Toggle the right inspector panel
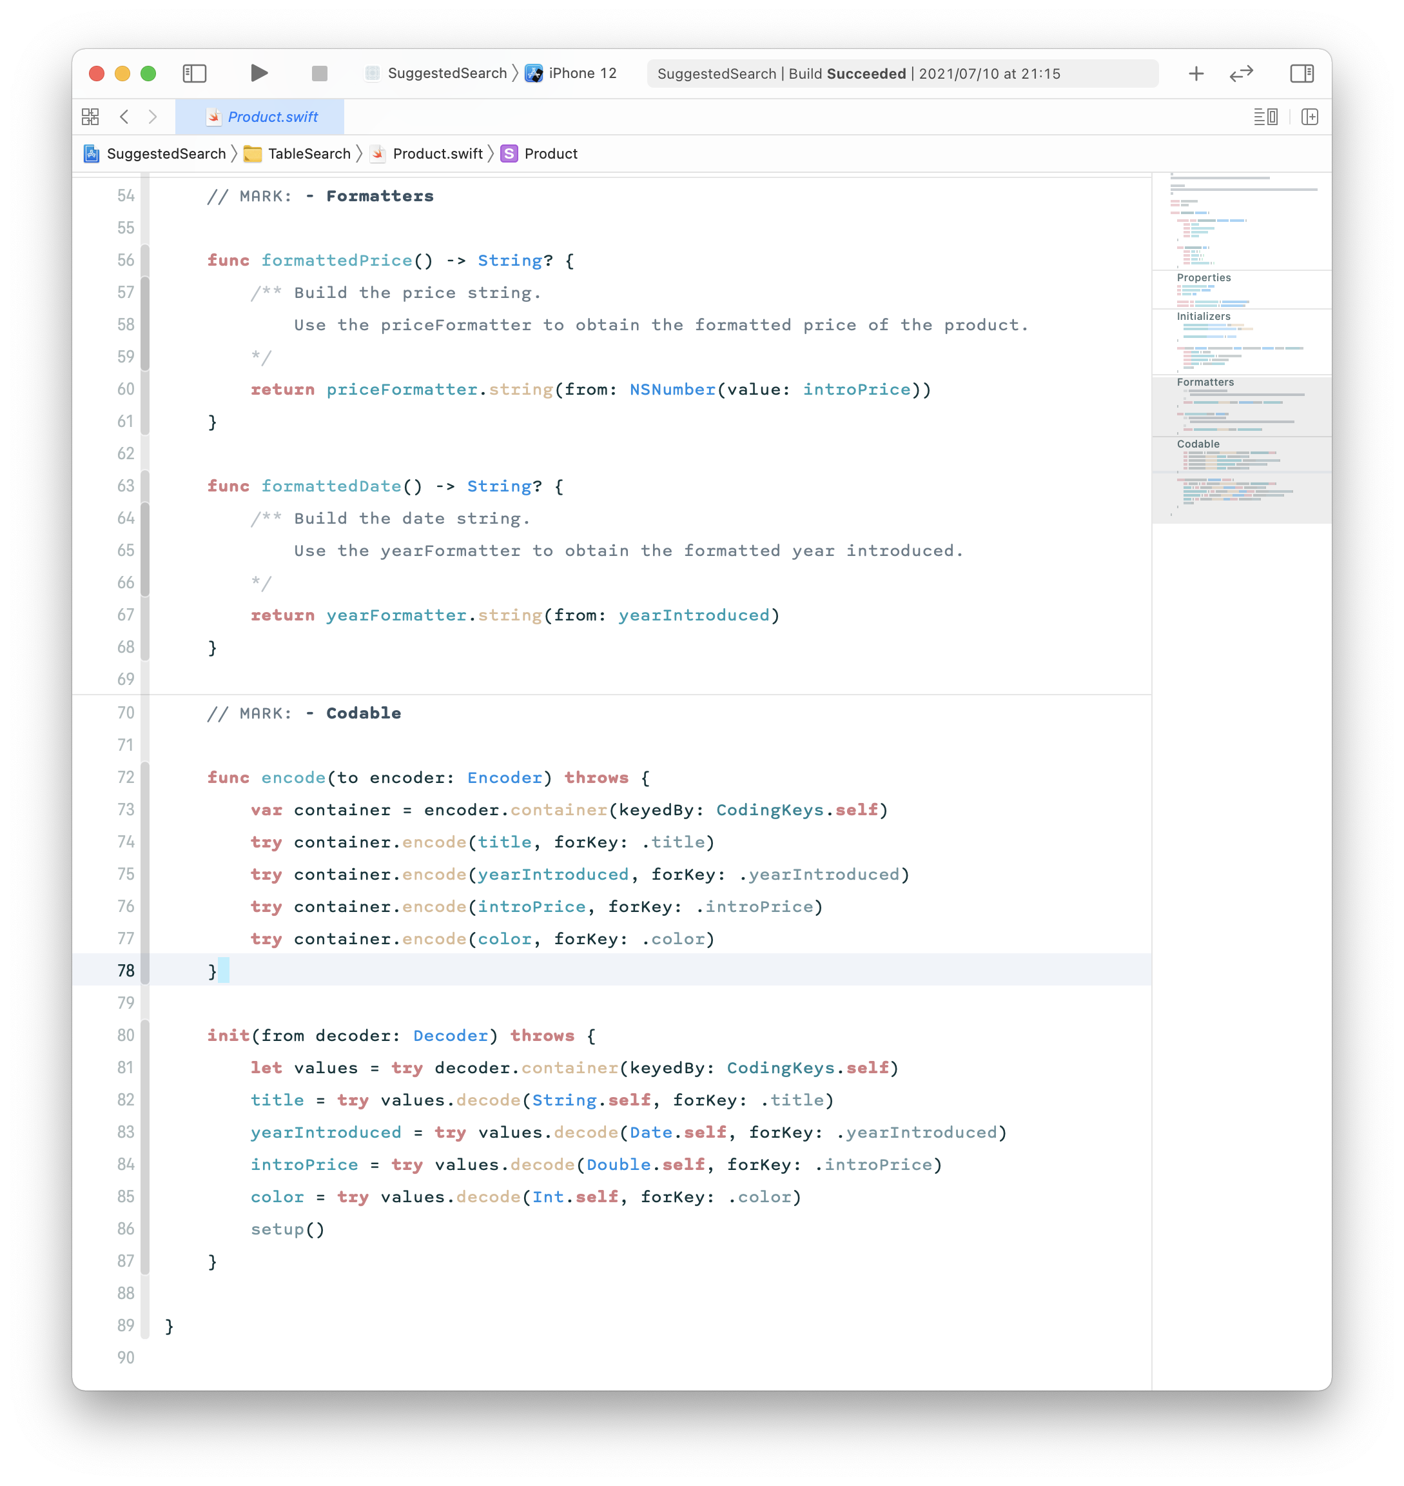The height and width of the screenshot is (1486, 1404). click(x=1302, y=74)
